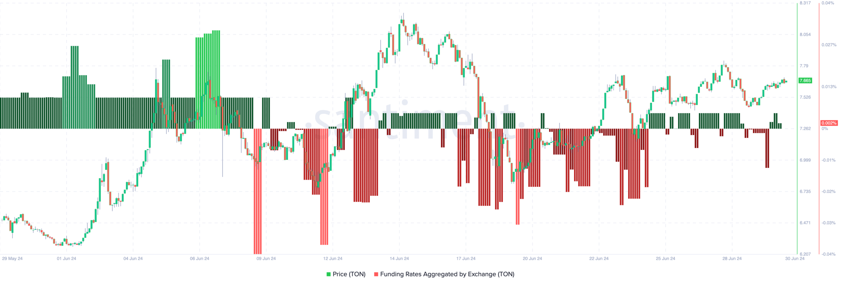Screen dimensions: 841x285
Task: Click the 0.013% funding axis value
Action: pos(829,87)
